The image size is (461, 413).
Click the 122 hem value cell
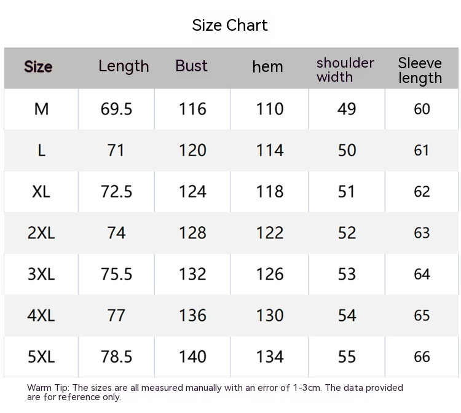pos(270,233)
